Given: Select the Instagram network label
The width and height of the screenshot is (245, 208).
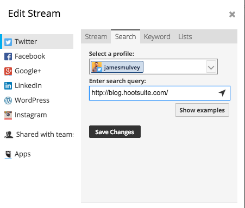Looking at the screenshot, I should pyautogui.click(x=31, y=115).
